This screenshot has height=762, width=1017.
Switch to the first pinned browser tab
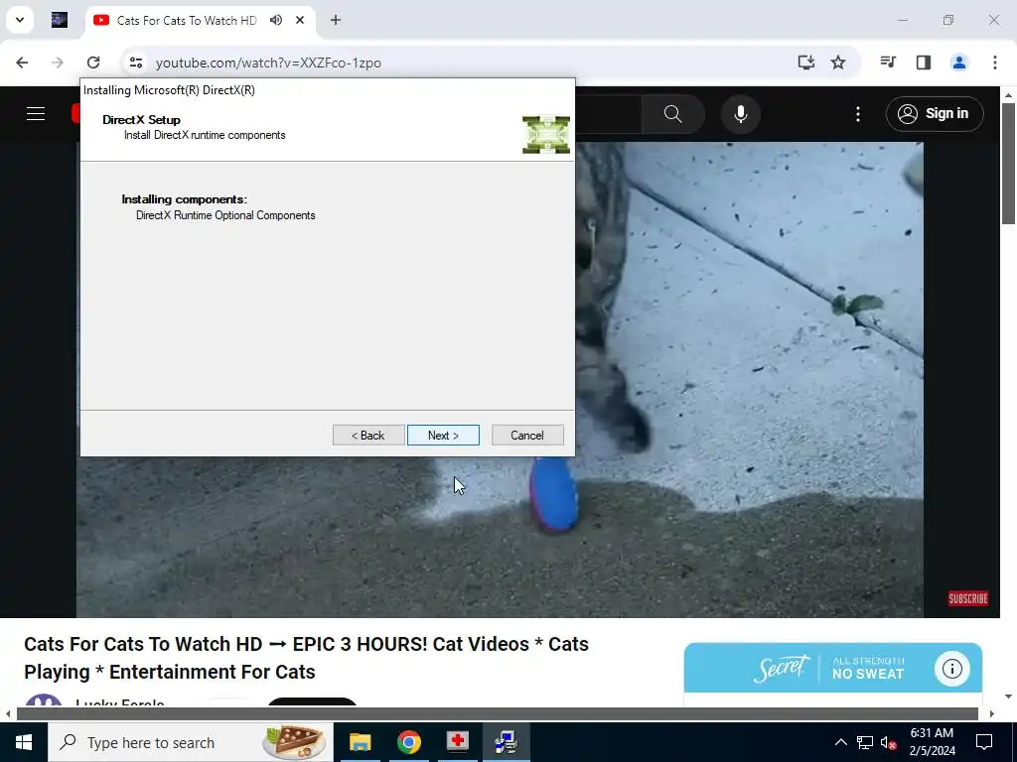coord(60,20)
